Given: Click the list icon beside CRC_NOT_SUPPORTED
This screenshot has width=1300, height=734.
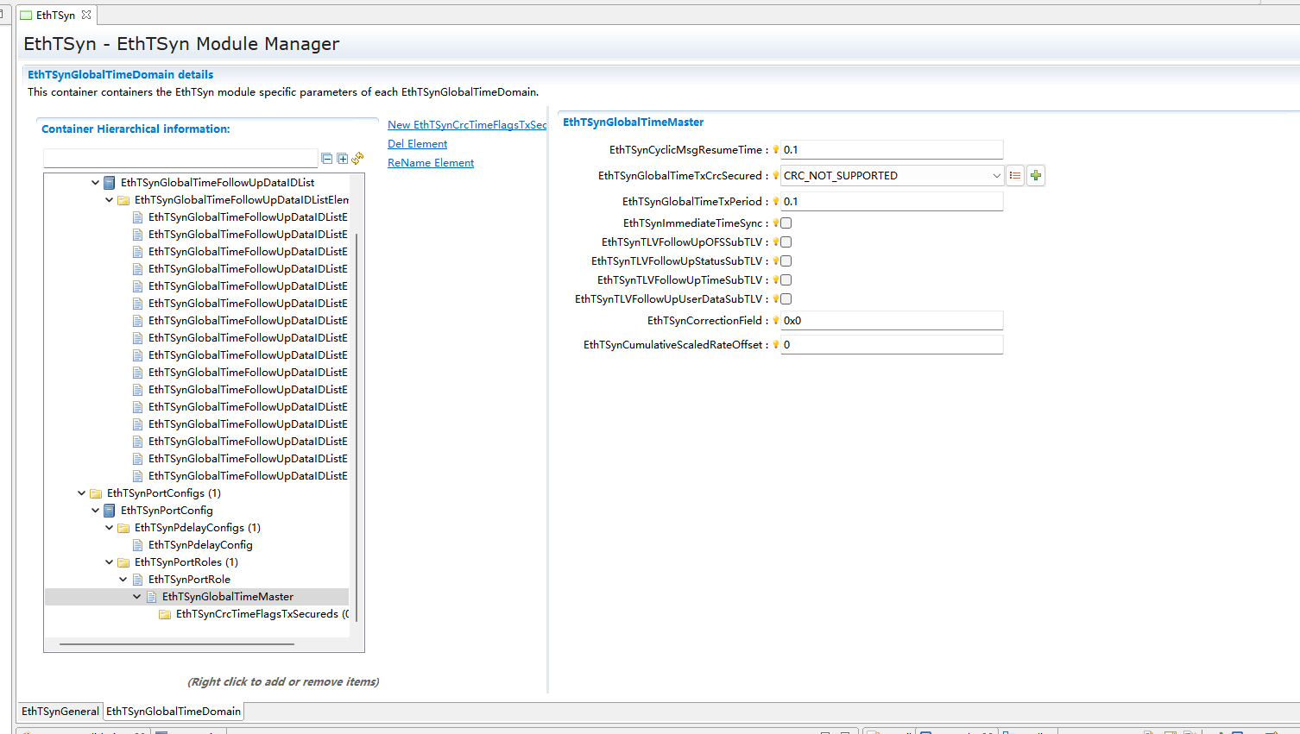Looking at the screenshot, I should pyautogui.click(x=1015, y=176).
